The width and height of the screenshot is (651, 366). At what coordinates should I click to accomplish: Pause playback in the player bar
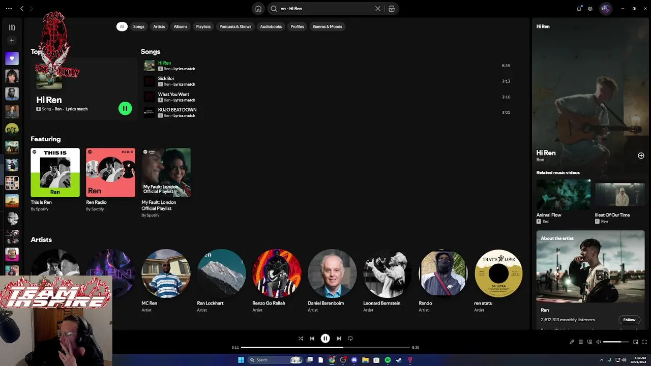[x=325, y=339]
